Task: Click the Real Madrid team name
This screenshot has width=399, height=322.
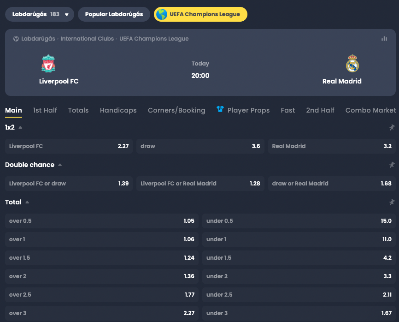Action: click(342, 81)
